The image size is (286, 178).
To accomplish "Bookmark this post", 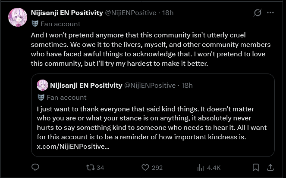I will point(256,167).
